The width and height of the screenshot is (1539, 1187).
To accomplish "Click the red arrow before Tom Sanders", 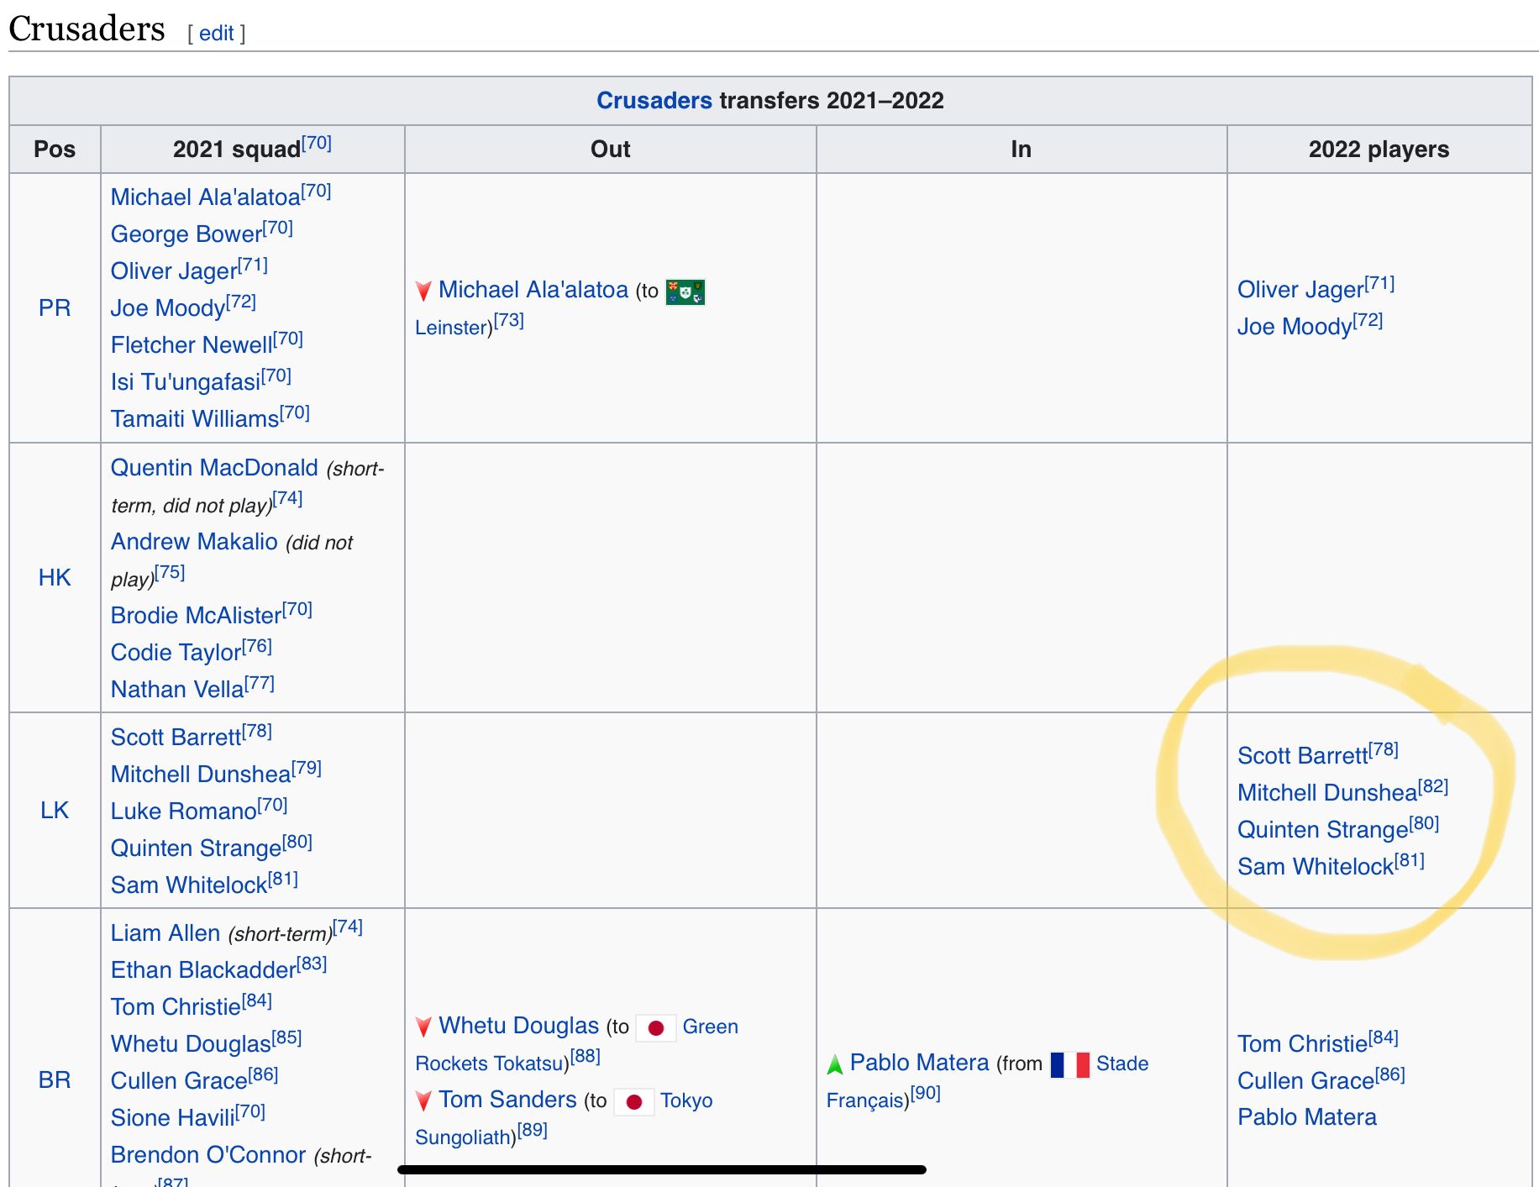I will click(424, 1101).
